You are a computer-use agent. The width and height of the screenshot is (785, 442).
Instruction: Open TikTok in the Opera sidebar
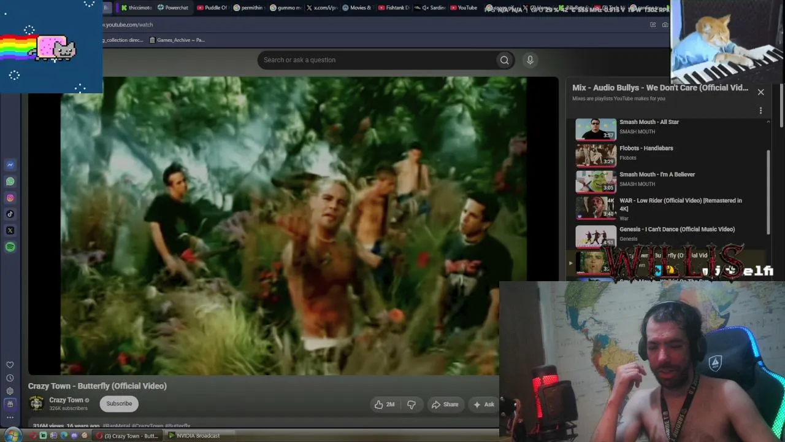[10, 214]
